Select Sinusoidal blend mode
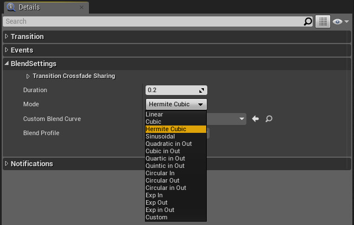 (x=176, y=136)
